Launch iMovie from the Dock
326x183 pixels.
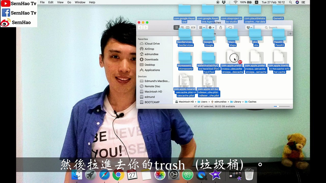(215, 175)
